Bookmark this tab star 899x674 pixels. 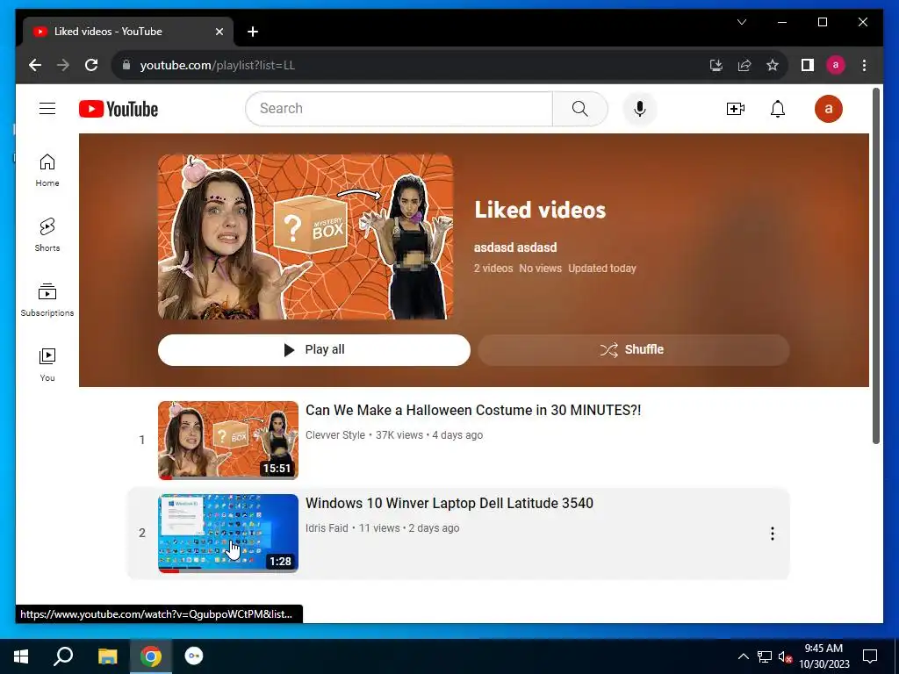pos(773,65)
